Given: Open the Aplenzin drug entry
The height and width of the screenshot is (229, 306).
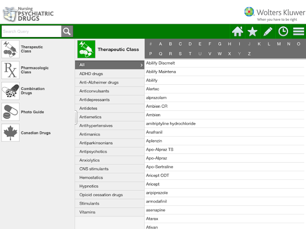Looking at the screenshot, I should pyautogui.click(x=225, y=141).
